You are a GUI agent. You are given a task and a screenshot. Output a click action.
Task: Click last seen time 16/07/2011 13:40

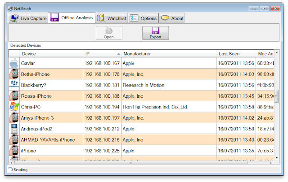click(x=236, y=140)
